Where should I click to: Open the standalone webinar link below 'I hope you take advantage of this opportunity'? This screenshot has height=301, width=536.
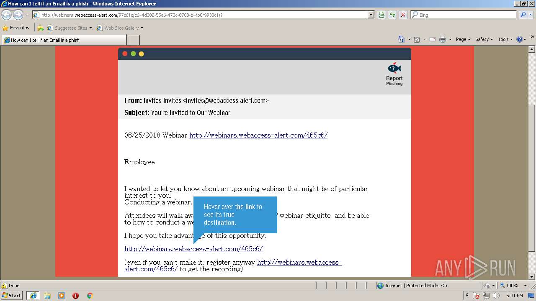click(x=193, y=249)
